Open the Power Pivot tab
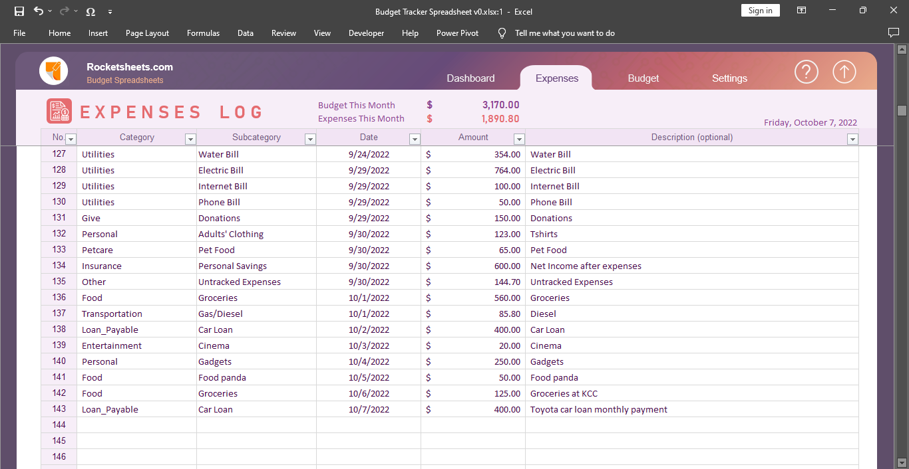909x469 pixels. pyautogui.click(x=457, y=33)
